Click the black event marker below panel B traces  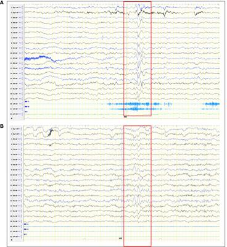point(120,238)
